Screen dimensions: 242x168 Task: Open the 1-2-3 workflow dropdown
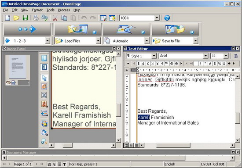[x=48, y=41]
